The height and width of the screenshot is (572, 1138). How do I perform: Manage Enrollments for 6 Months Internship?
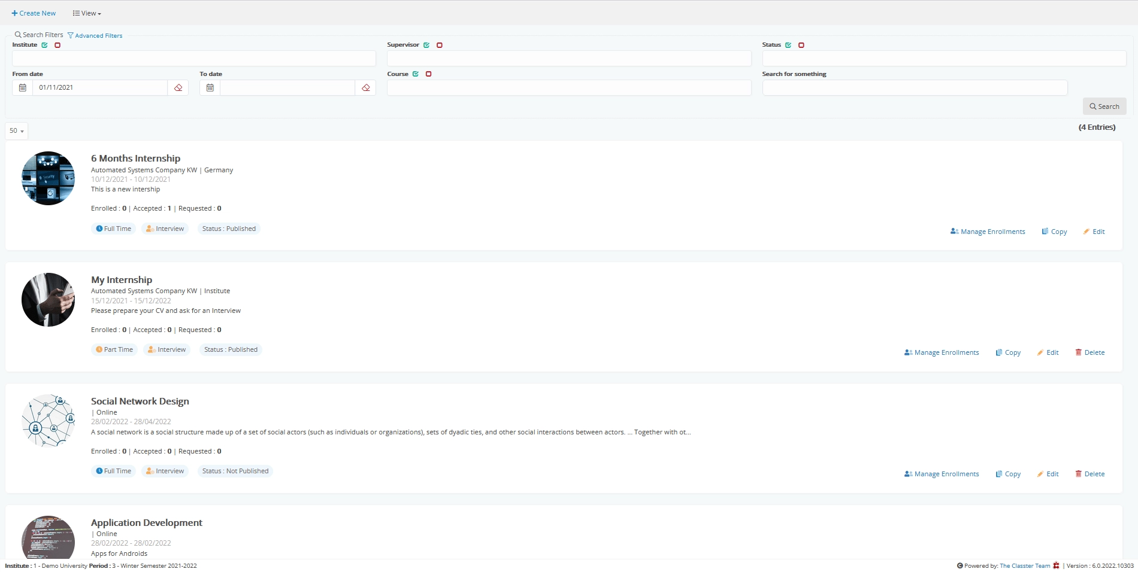point(988,232)
